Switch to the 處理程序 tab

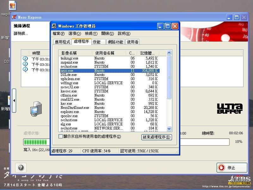pyautogui.click(x=81, y=41)
